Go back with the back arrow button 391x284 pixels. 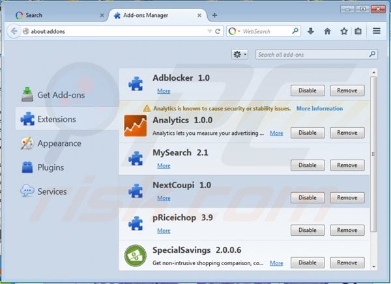pyautogui.click(x=14, y=31)
